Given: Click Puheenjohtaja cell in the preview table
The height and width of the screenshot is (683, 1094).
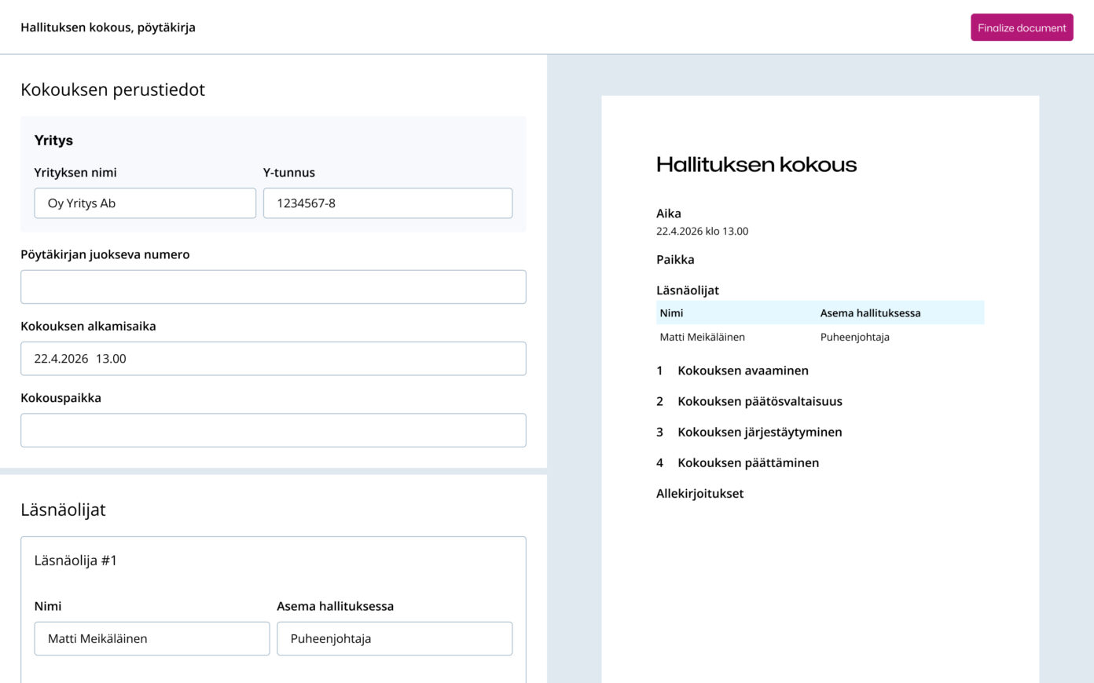Looking at the screenshot, I should pyautogui.click(x=854, y=338).
